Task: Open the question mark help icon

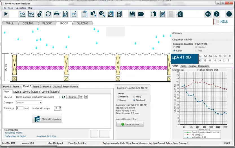Action: pyautogui.click(x=217, y=14)
